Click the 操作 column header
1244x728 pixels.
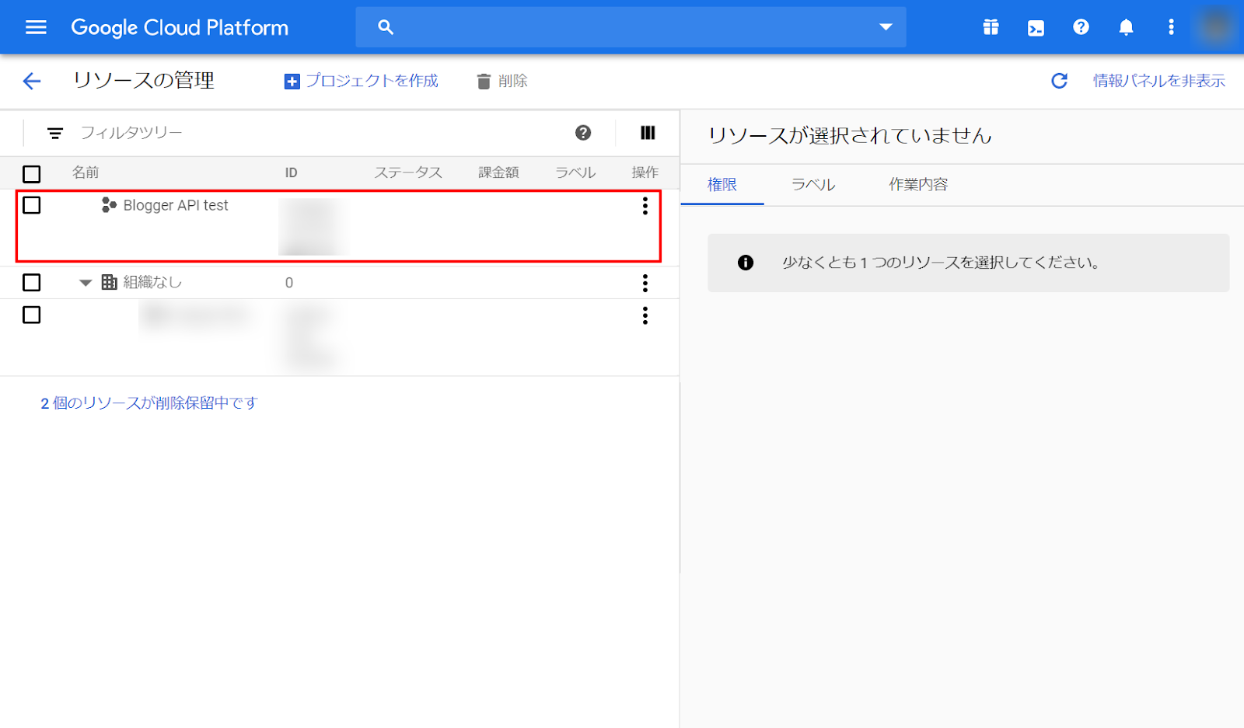(x=645, y=172)
